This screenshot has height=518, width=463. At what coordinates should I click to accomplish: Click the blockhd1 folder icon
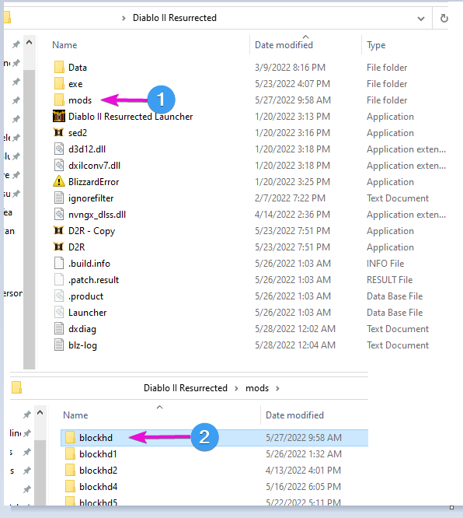[70, 453]
